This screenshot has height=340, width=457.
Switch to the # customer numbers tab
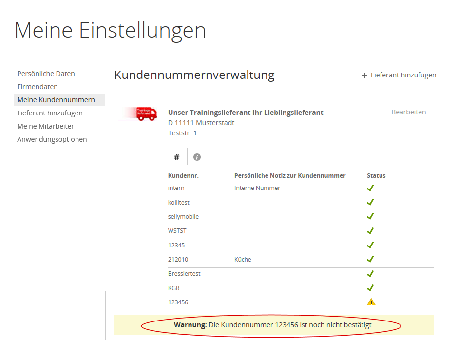177,157
